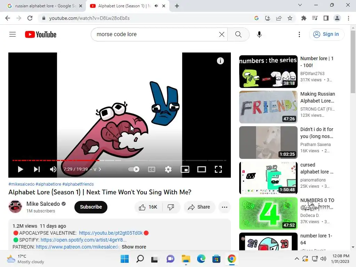Viewport: 356px width, 267px height.
Task: Expand the chapter V chevron
Action: 100,169
